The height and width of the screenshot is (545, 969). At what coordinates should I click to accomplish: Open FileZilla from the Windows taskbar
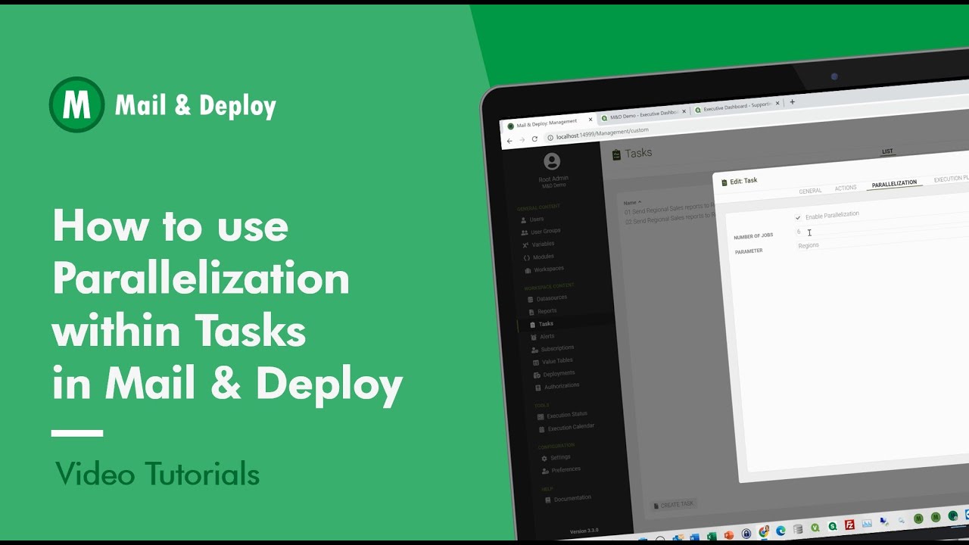(850, 525)
